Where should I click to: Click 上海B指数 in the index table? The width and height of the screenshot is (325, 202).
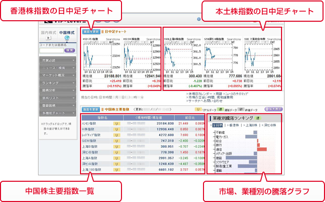[x=89, y=147]
